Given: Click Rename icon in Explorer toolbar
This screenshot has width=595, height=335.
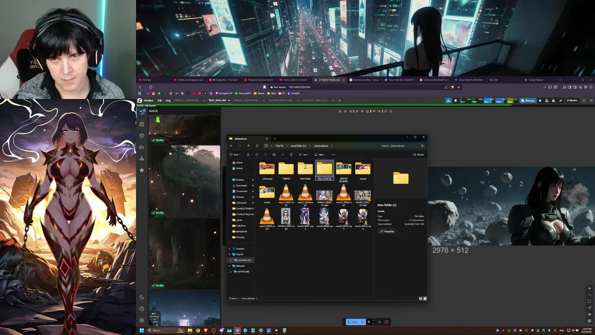Looking at the screenshot, I should tap(274, 154).
